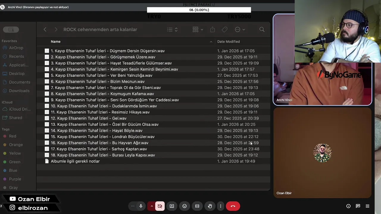Filter by Orange tag
The height and width of the screenshot is (214, 381).
[13, 145]
